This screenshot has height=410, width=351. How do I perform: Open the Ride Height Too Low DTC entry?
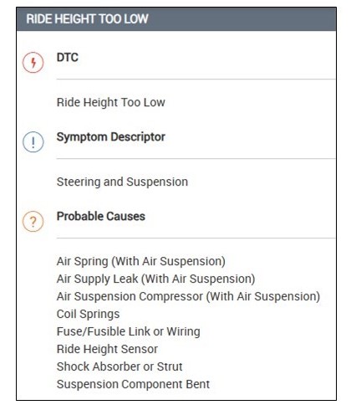tap(111, 102)
